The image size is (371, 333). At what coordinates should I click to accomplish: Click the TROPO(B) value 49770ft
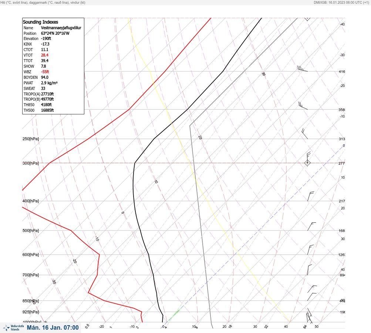tap(47, 99)
